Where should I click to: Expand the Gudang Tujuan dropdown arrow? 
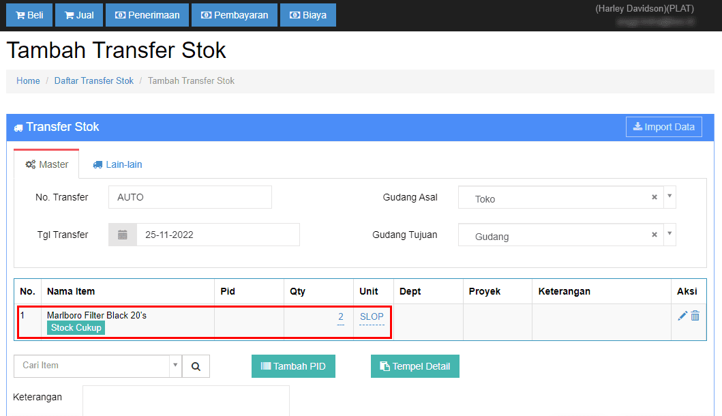[670, 235]
